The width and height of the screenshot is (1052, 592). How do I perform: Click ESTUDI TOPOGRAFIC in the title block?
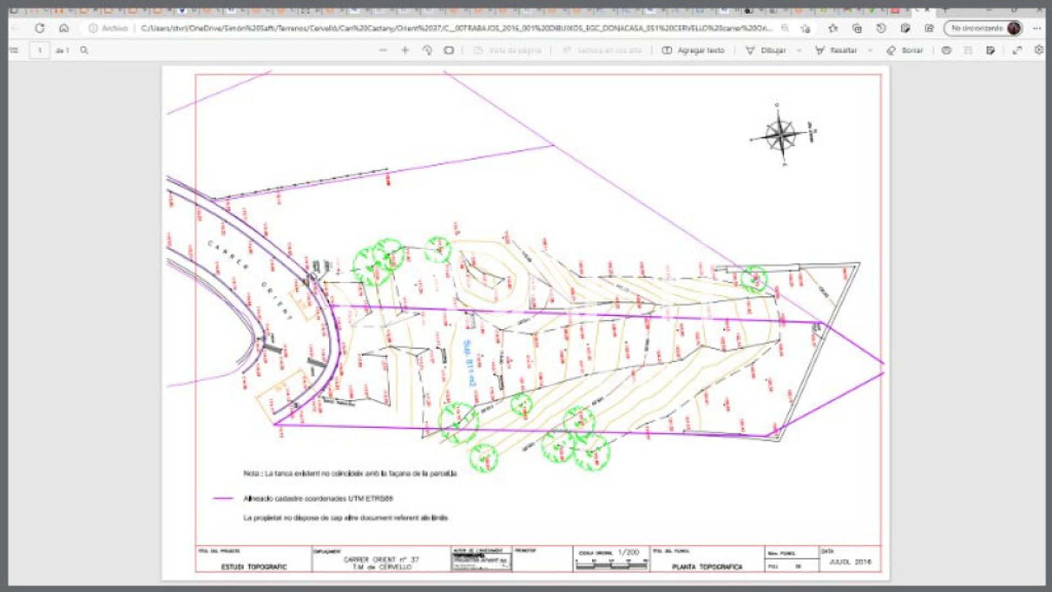[254, 566]
